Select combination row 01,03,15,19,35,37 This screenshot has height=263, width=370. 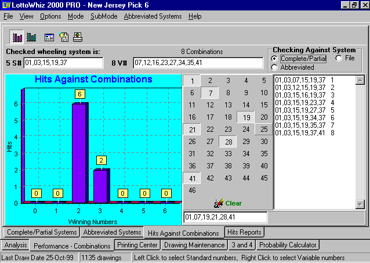[304, 125]
